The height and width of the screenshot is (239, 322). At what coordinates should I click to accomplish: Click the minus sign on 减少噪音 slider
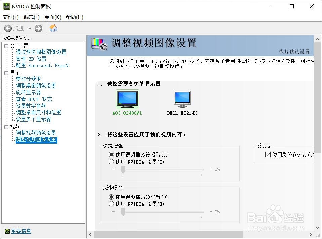[x=114, y=211]
